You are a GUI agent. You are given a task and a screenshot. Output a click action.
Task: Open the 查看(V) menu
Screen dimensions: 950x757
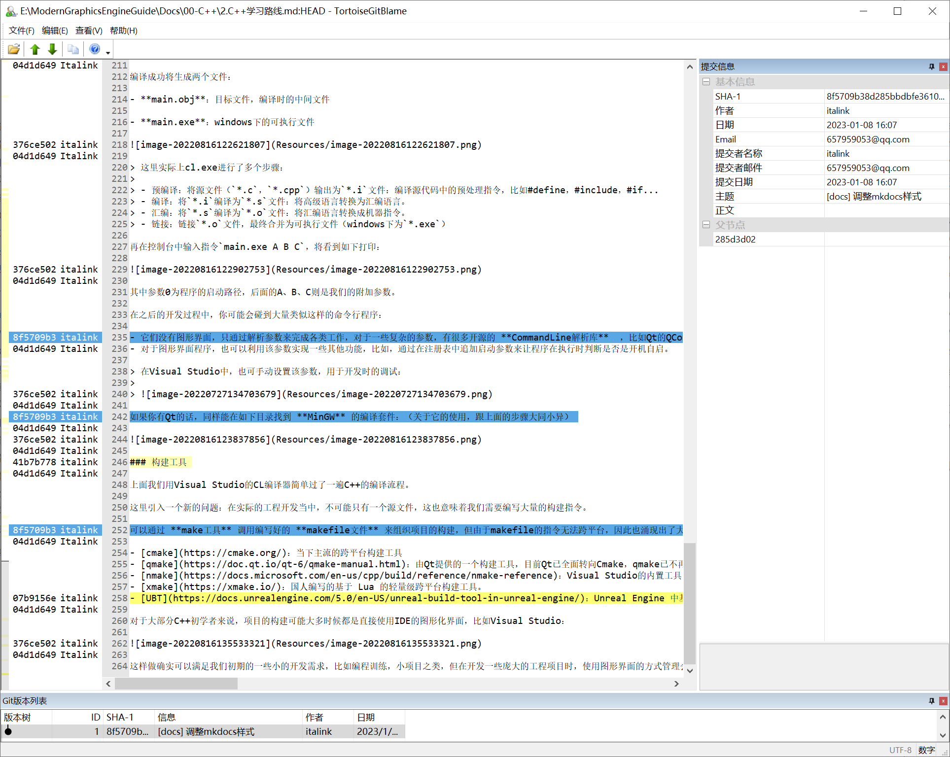pyautogui.click(x=89, y=31)
